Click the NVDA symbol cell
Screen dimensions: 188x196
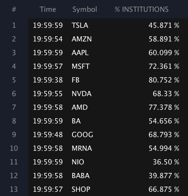pos(82,94)
